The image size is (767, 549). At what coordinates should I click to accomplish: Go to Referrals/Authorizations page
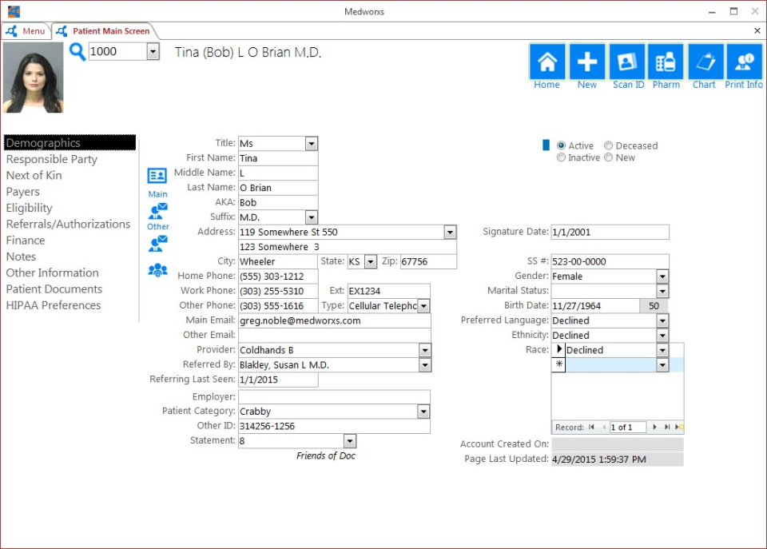pos(68,224)
